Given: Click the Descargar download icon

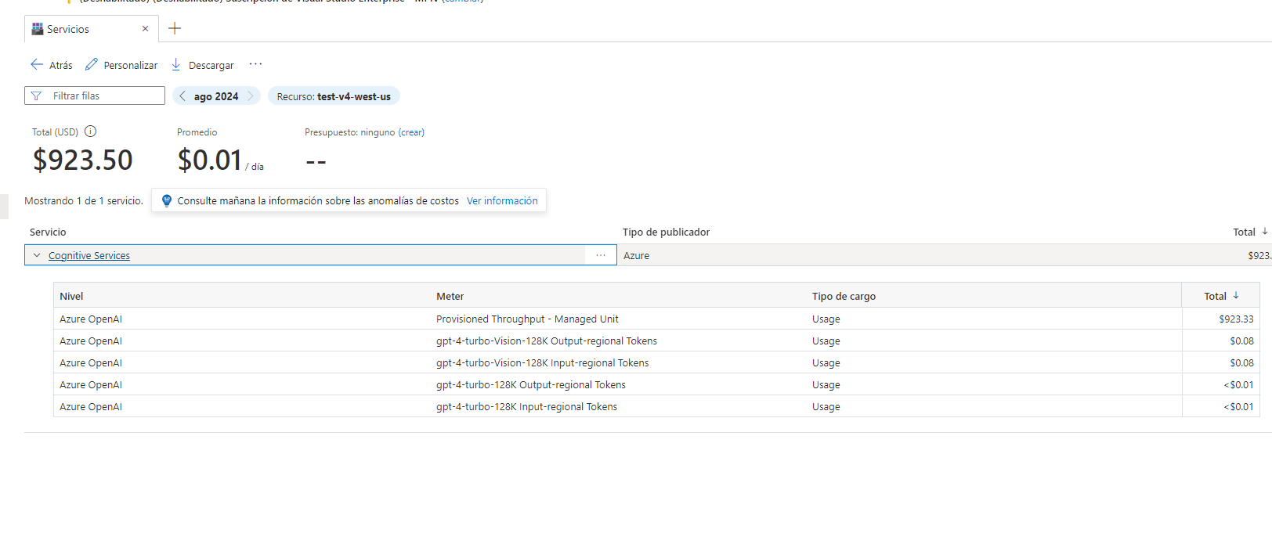Looking at the screenshot, I should click(x=176, y=64).
